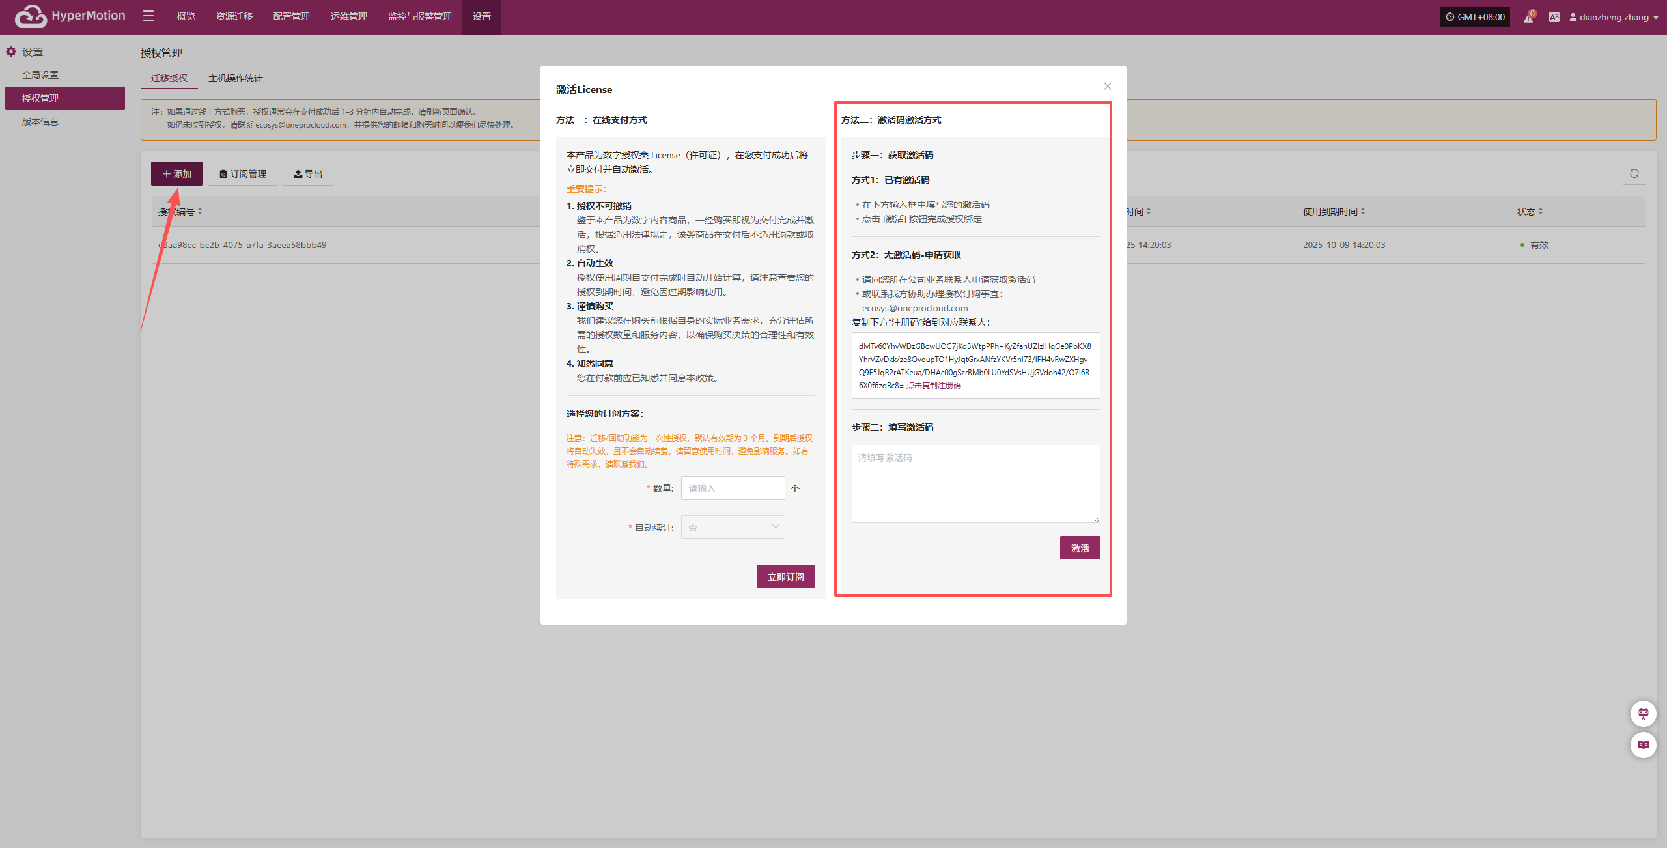Focus the 请填写激活码 text area
This screenshot has width=1667, height=848.
tap(975, 483)
